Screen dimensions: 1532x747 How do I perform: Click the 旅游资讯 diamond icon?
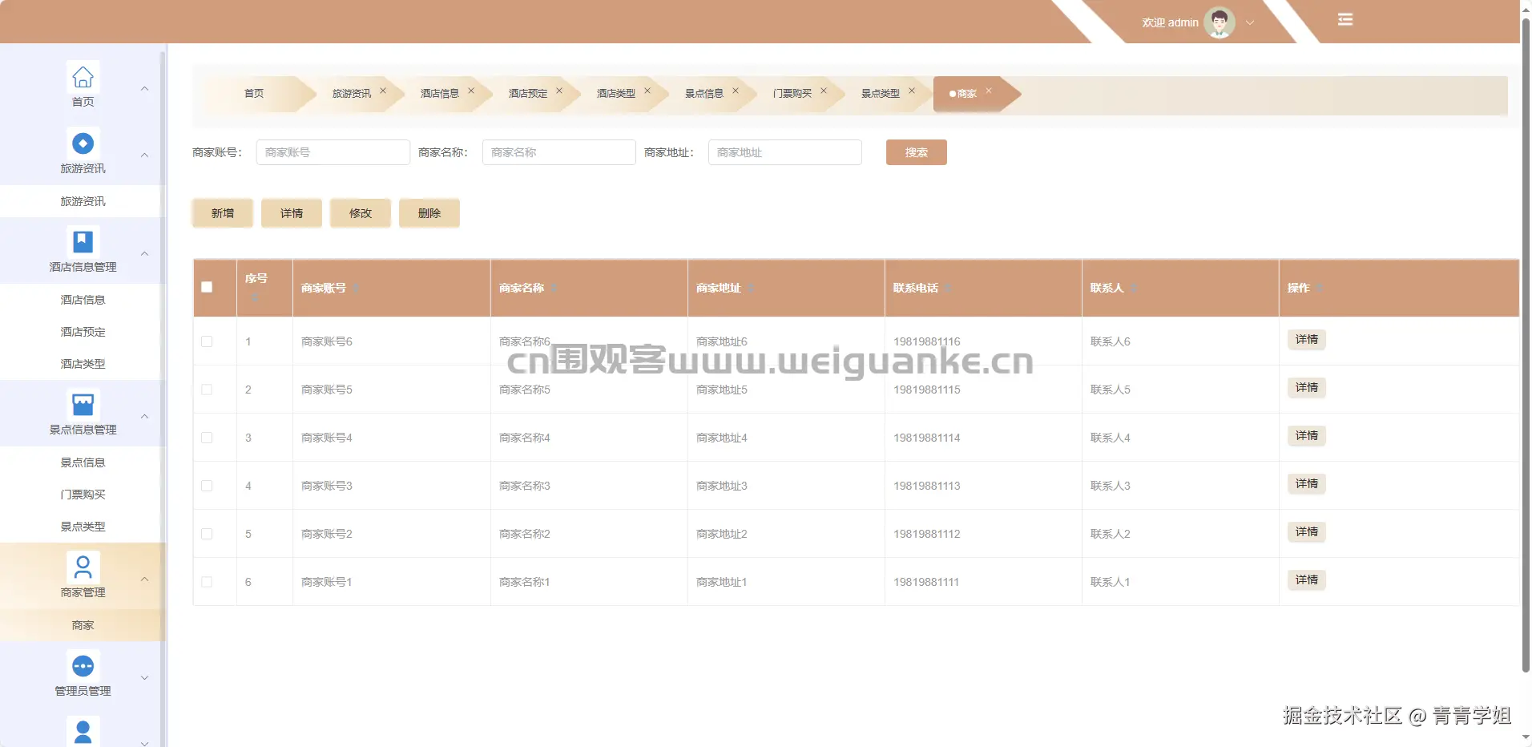83,143
